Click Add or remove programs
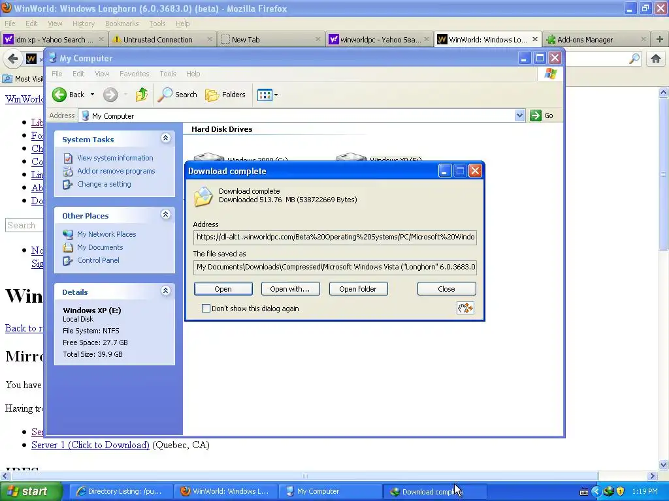 [116, 171]
